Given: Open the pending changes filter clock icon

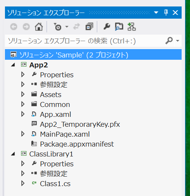Looking at the screenshot, I should tap(57, 27).
